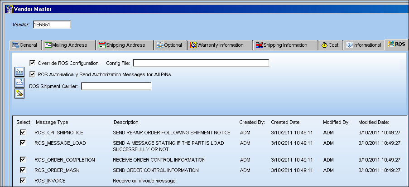Viewport: 409px width, 187px height.
Task: Click the Vendor Master title bar icon
Action: (x=9, y=9)
